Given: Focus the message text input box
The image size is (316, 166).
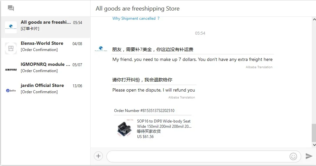Looking at the screenshot, I should 197,156.
